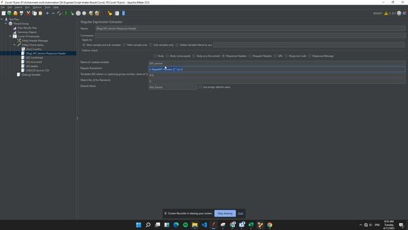Open the Help toolbar icon
Screen dimensions: 408x230
123,13
